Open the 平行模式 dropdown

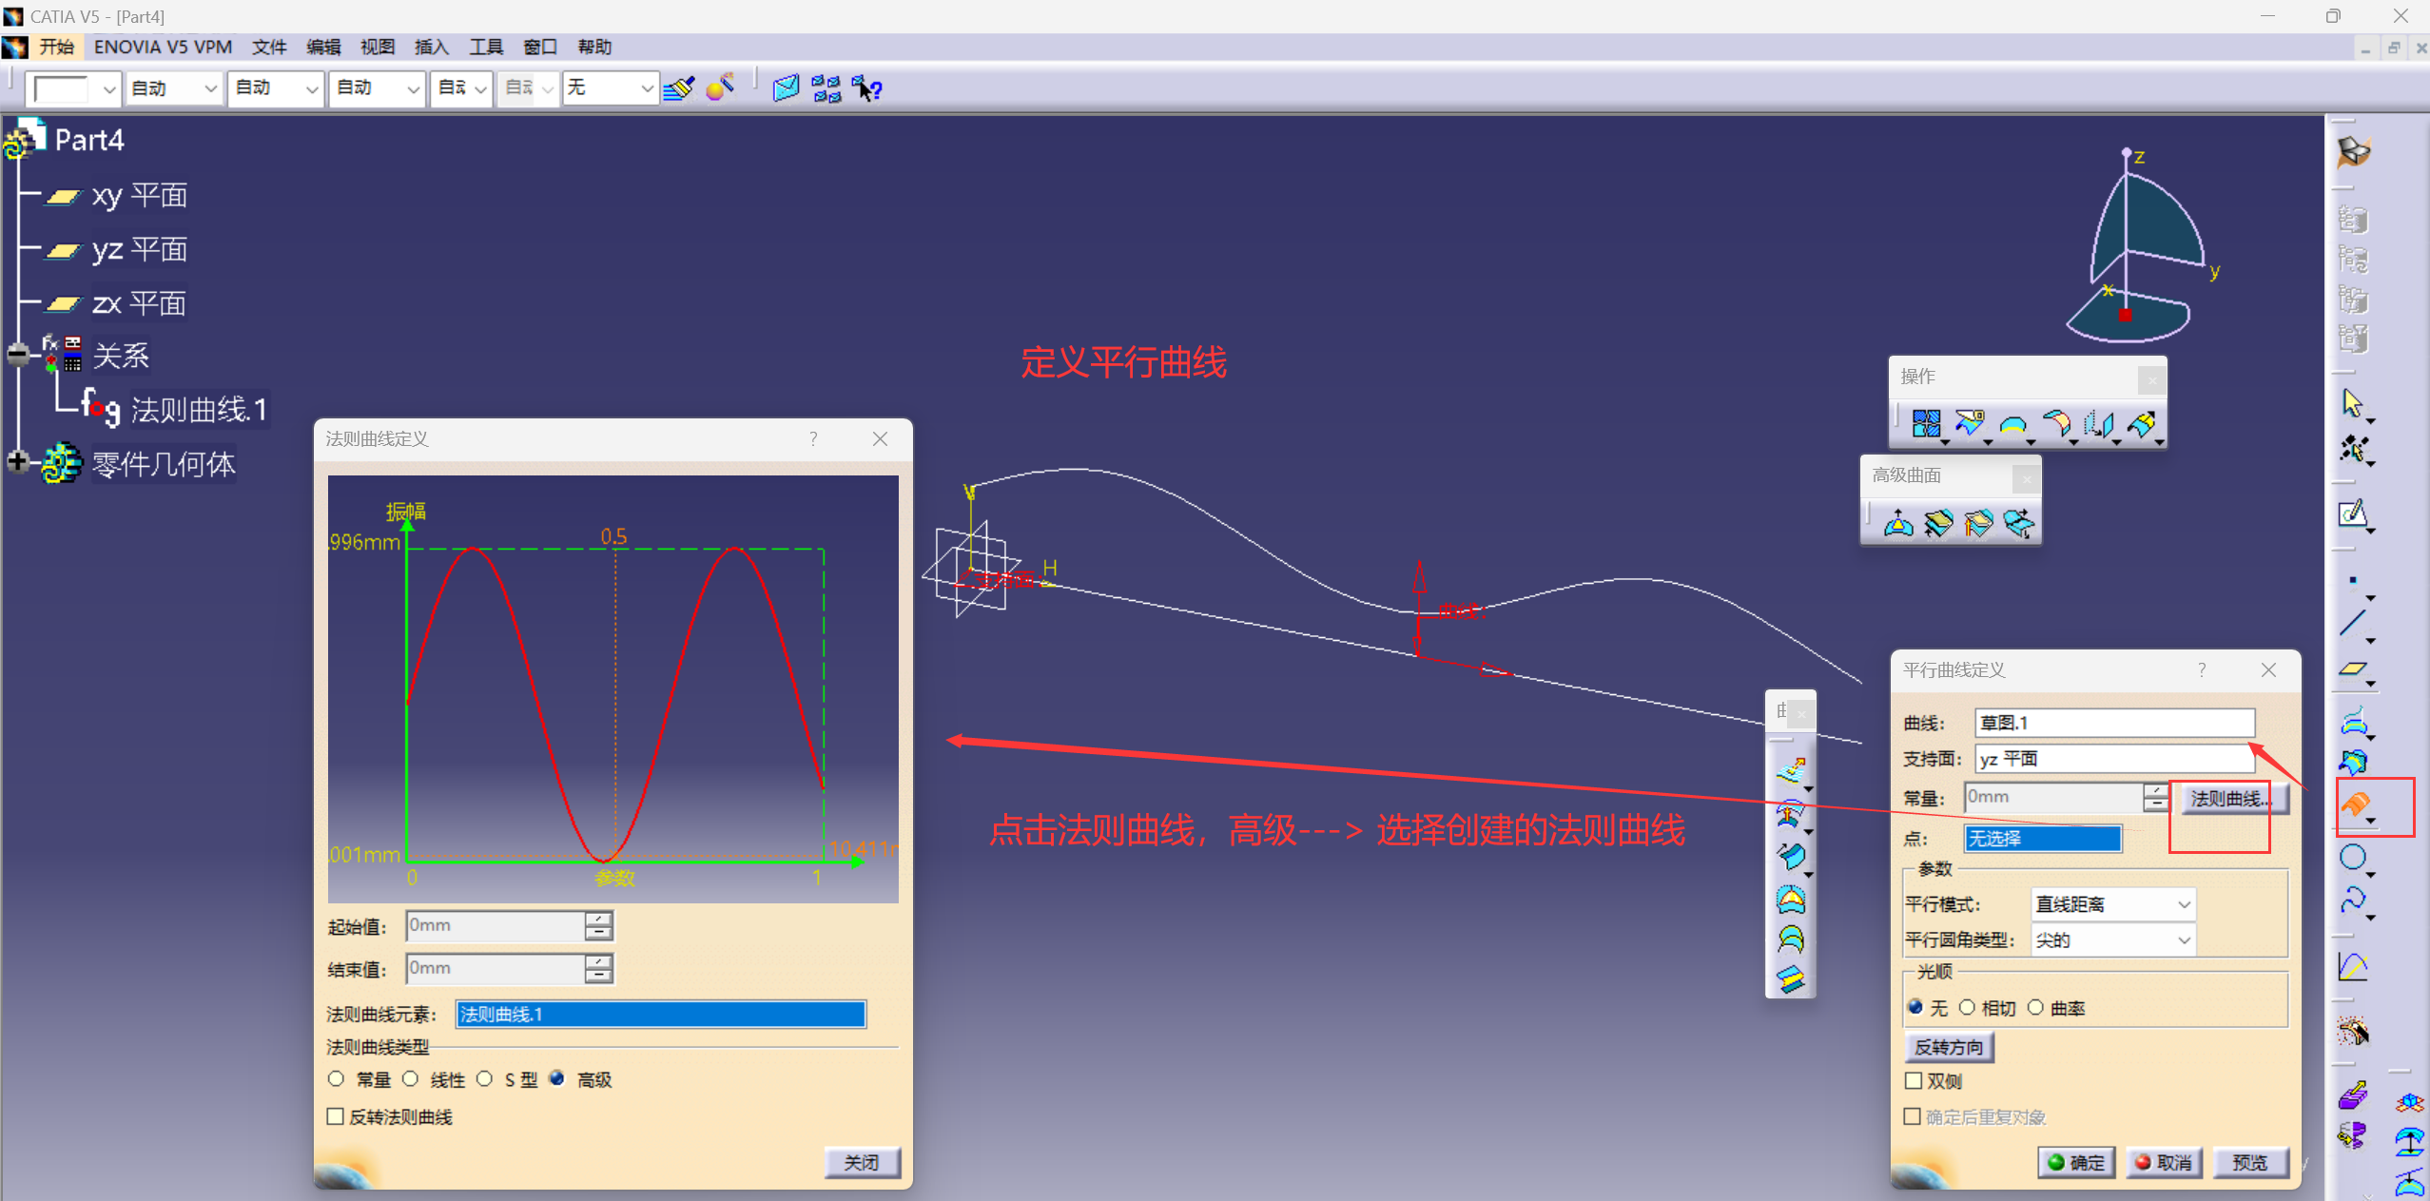[2112, 904]
